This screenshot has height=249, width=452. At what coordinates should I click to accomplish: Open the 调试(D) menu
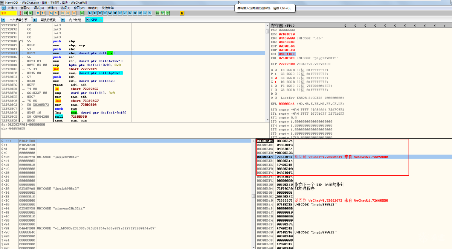tap(39, 8)
